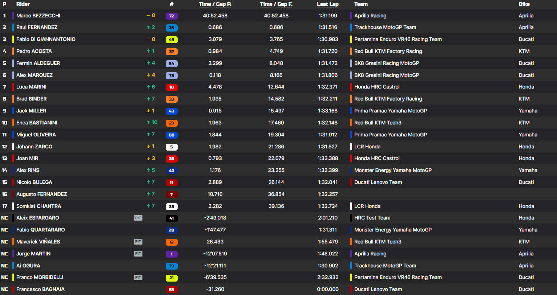Click the Bike column header
557x295 pixels.
pos(524,4)
